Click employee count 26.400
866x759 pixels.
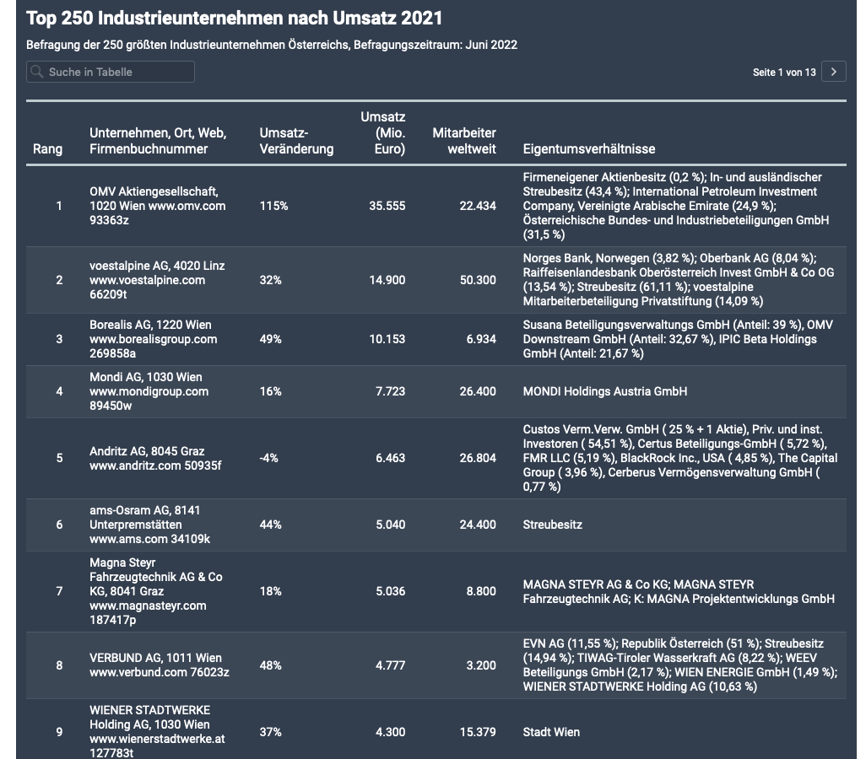pyautogui.click(x=478, y=391)
